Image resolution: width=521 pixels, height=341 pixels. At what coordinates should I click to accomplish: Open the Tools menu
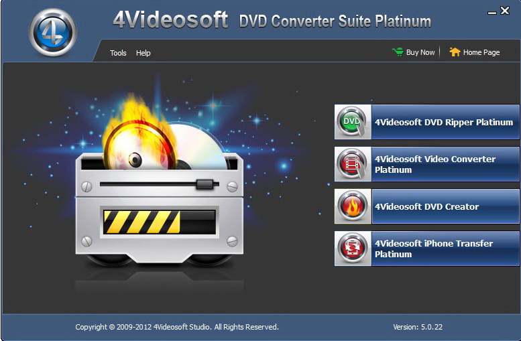[118, 53]
